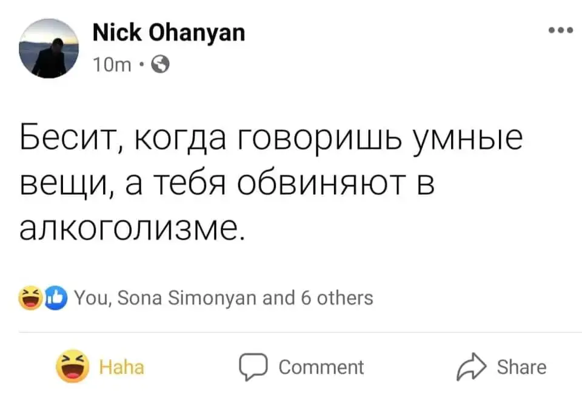Click the Comment button label
This screenshot has width=582, height=397.
321,367
